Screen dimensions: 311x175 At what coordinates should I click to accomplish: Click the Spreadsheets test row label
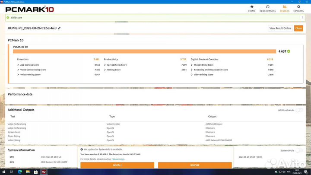[x=14, y=132]
